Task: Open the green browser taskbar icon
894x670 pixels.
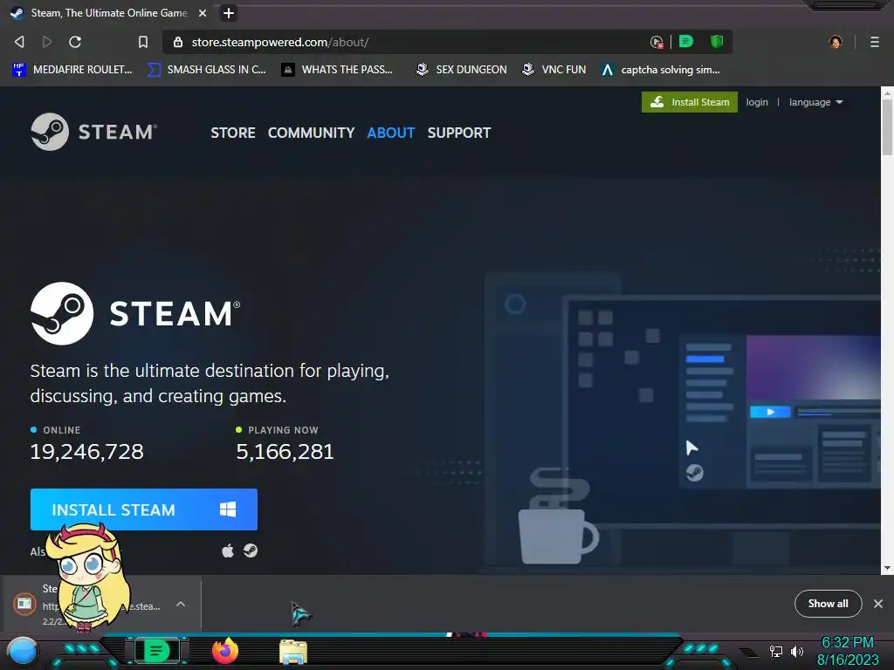Action: pos(157,651)
